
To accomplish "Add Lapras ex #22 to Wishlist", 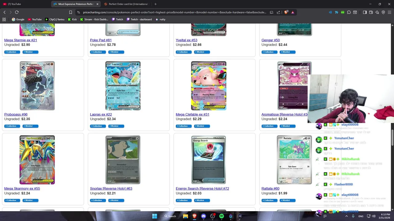I will pyautogui.click(x=116, y=126).
